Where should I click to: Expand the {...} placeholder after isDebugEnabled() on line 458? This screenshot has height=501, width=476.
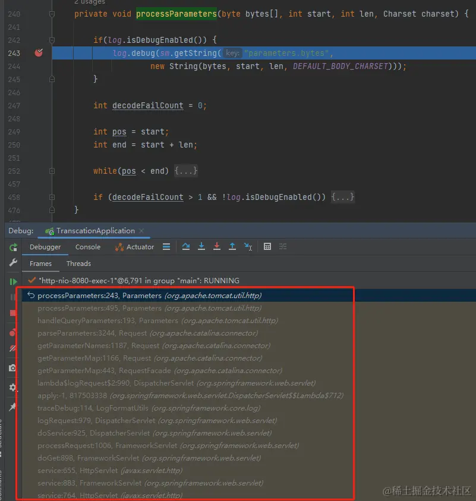pyautogui.click(x=343, y=197)
